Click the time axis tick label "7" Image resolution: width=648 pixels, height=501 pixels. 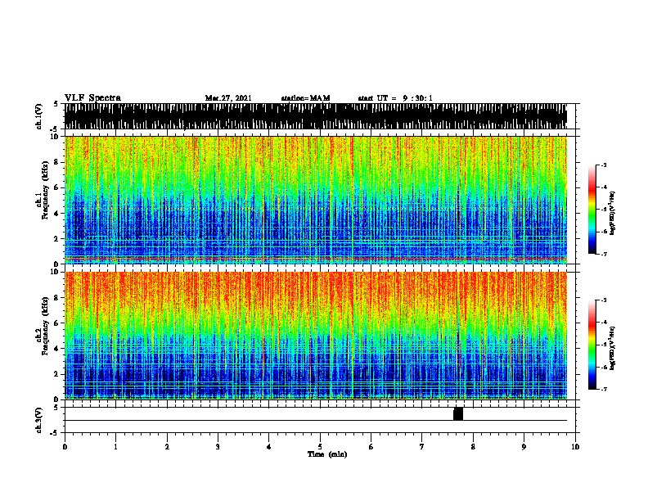pos(422,447)
